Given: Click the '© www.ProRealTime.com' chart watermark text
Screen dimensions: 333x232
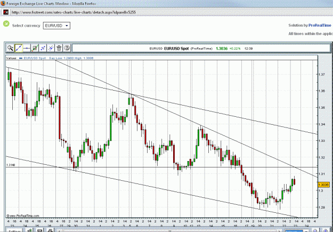Looking at the screenshot, I should (23, 215).
